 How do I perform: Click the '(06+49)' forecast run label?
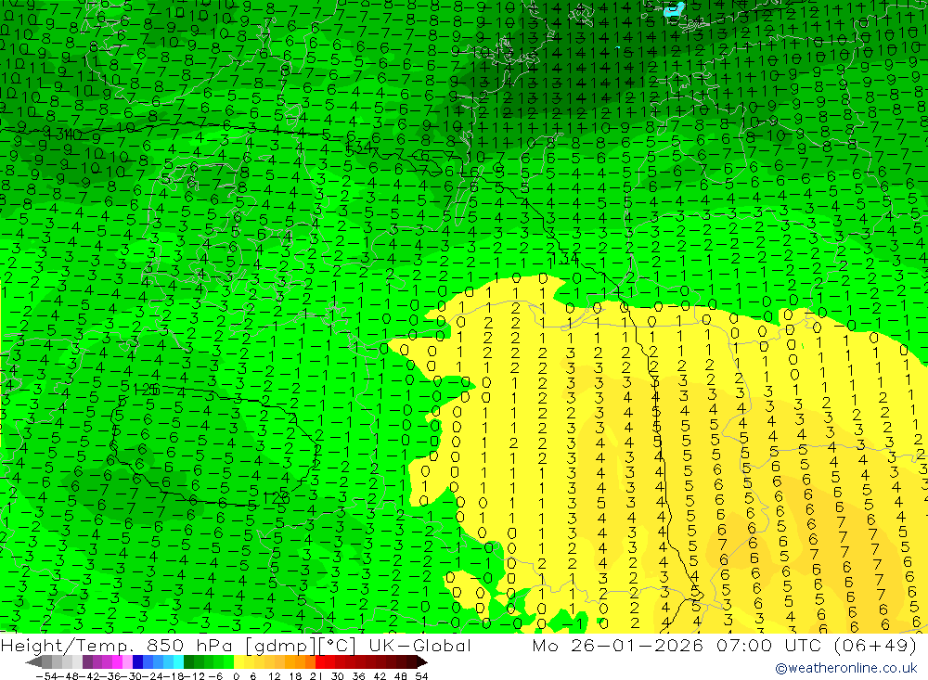(x=875, y=645)
